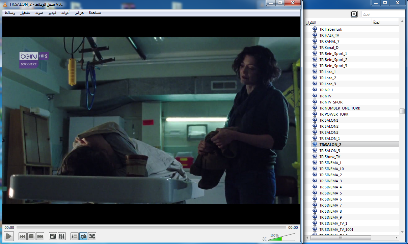Click stream icon beside TR:SINEMA_5

(315, 193)
